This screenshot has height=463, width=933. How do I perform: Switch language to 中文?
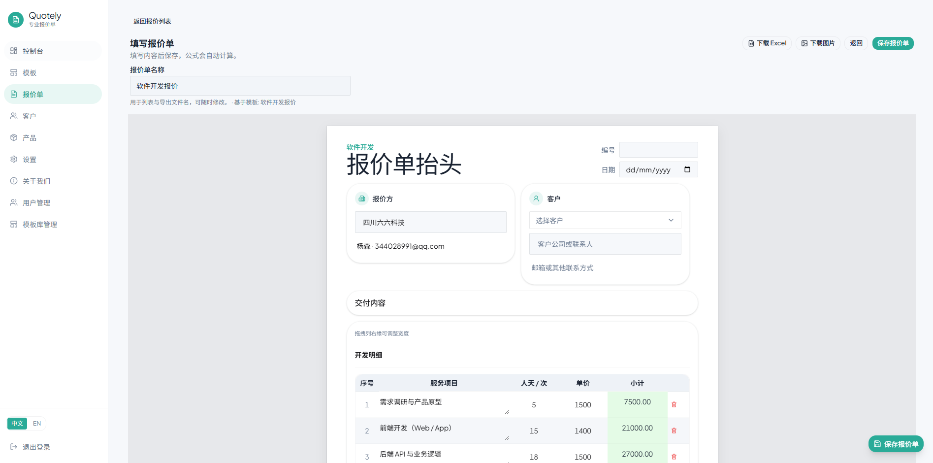[17, 424]
